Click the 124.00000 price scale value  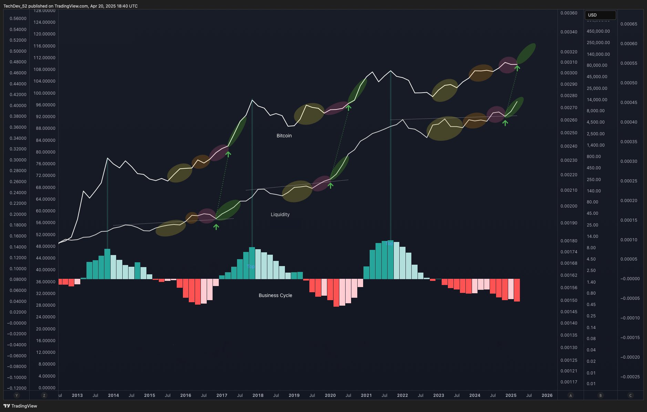tap(44, 22)
